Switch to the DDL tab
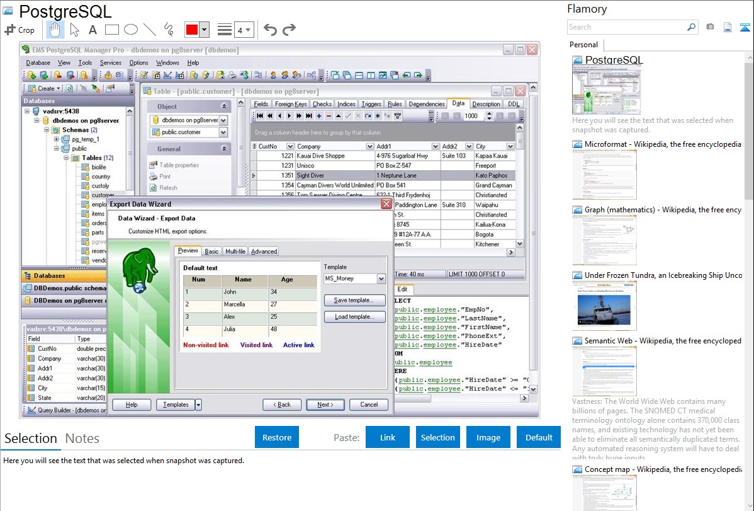 tap(514, 104)
